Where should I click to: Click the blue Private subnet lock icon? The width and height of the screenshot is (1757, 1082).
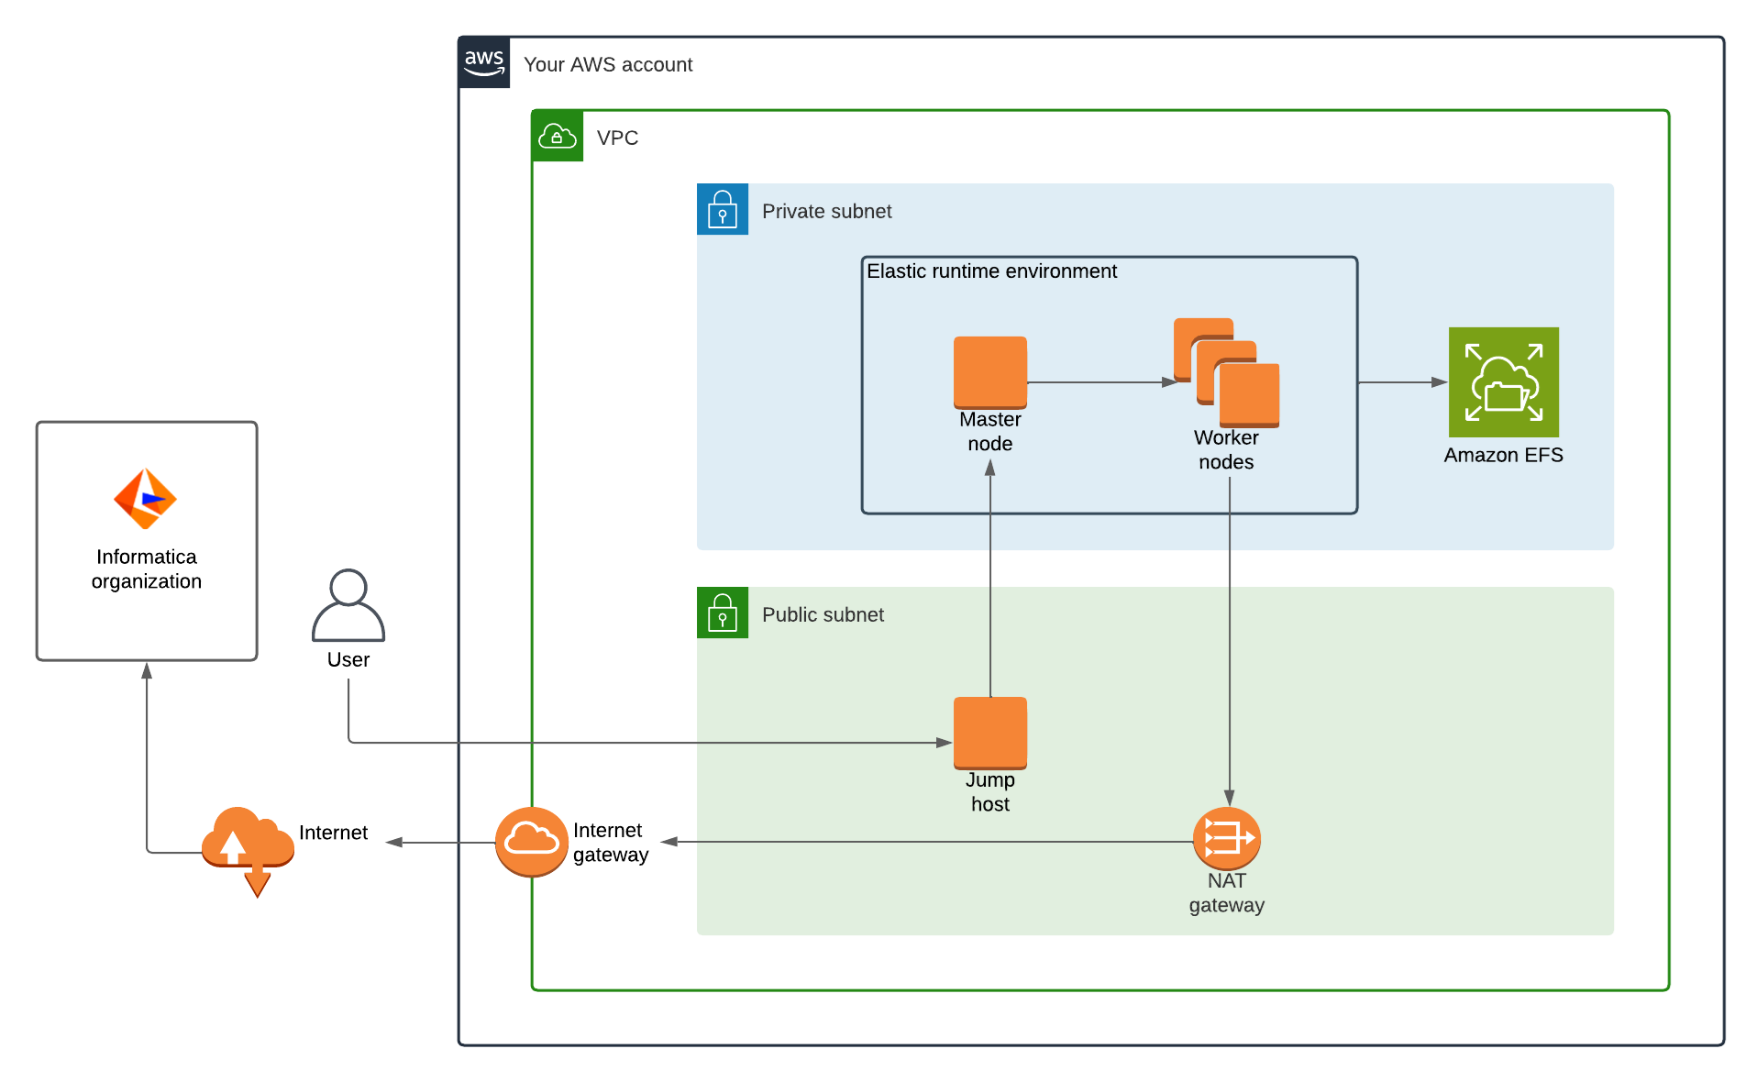[x=723, y=209]
